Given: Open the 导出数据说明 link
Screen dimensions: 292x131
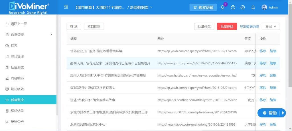Looking at the screenshot, I should 249,27.
